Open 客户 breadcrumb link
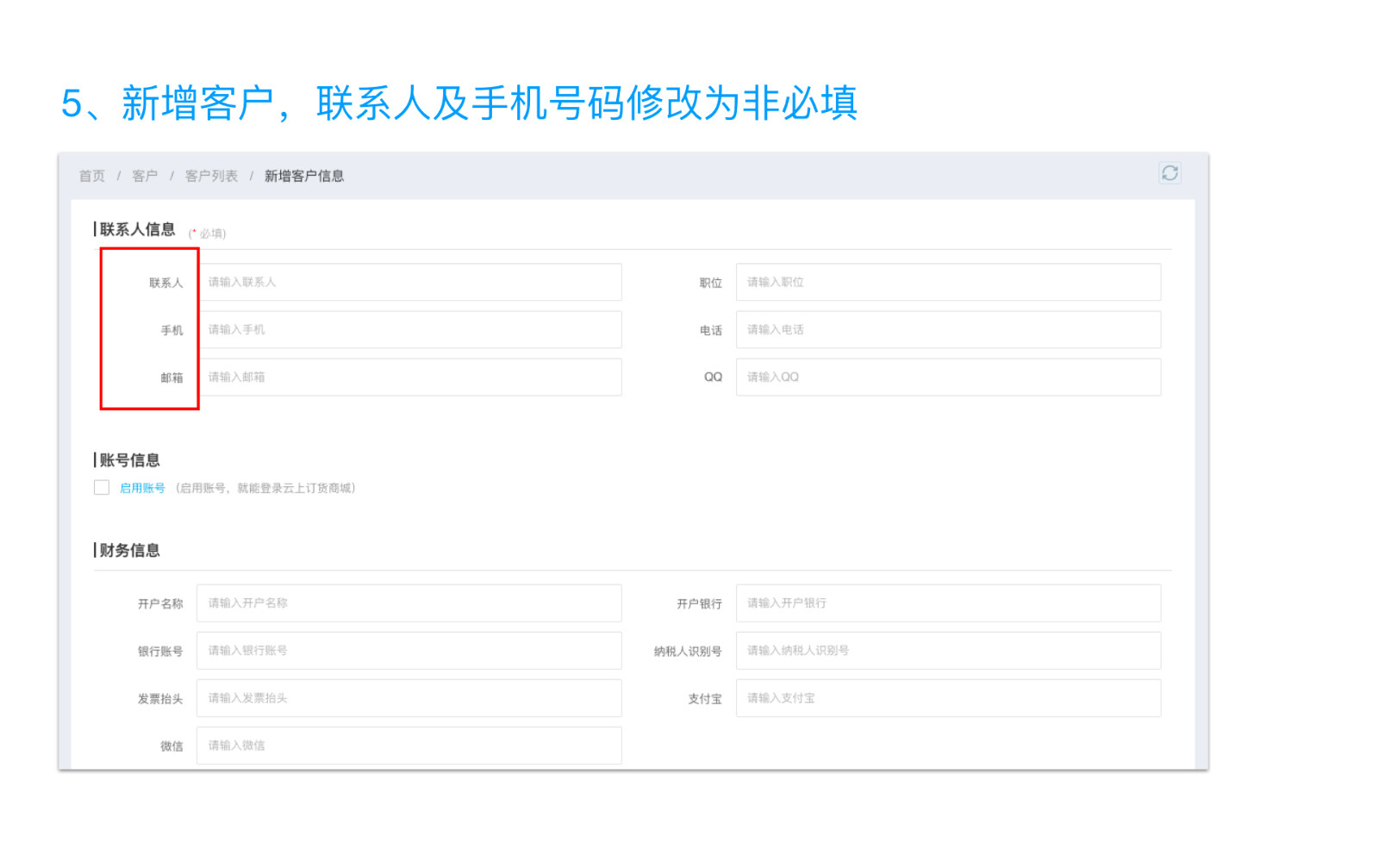This screenshot has height=862, width=1379. (145, 176)
